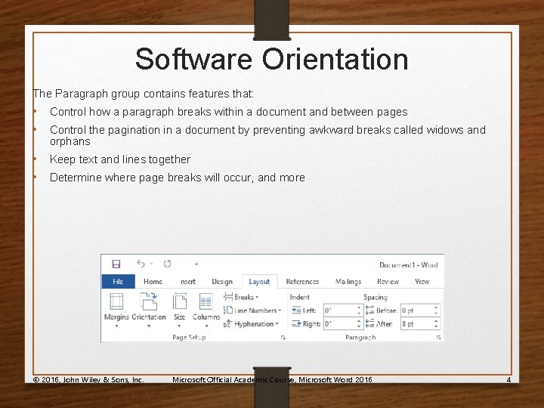The image size is (544, 408).
Task: Click bullet 'Control how a paragraph breaks'
Action: (229, 112)
